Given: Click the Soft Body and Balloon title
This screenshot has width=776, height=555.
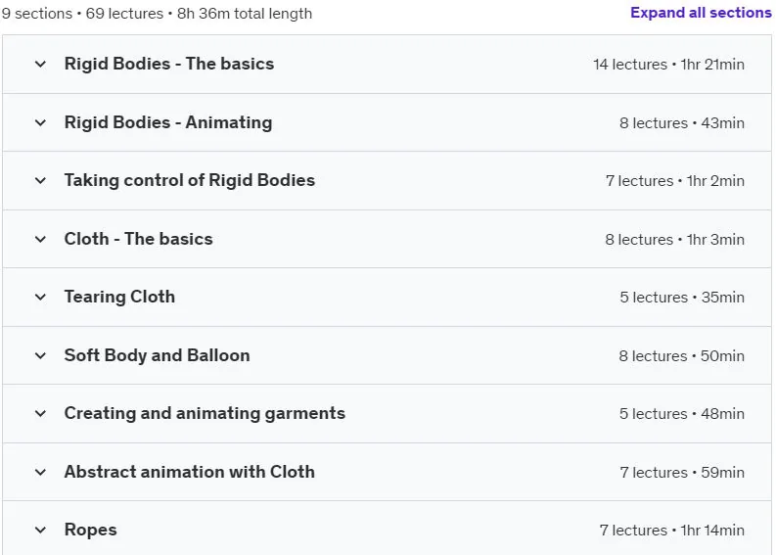Looking at the screenshot, I should click(157, 355).
